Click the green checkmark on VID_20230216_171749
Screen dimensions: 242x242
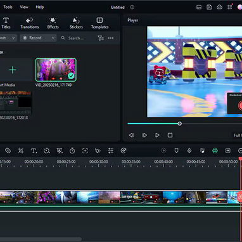tap(71, 76)
